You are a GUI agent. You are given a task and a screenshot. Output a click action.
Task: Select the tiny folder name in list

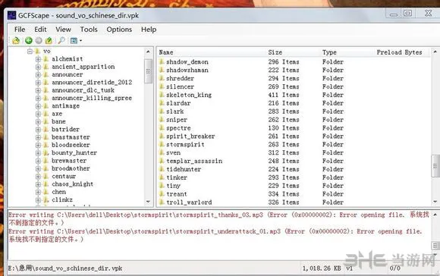click(173, 186)
